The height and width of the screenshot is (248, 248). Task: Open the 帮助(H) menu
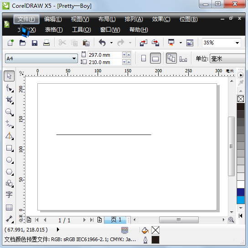click(139, 30)
